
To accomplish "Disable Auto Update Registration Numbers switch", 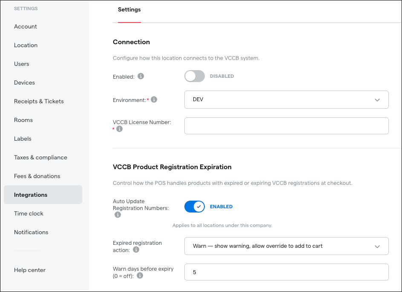I will coord(195,207).
